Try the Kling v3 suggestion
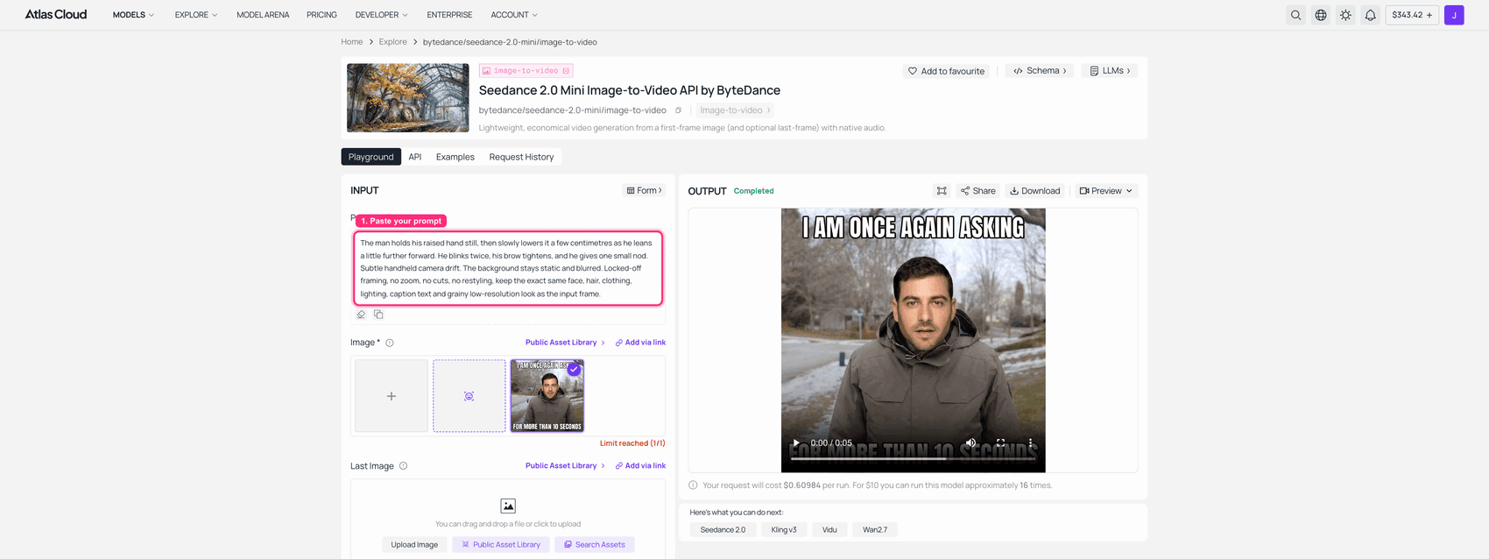 784,530
